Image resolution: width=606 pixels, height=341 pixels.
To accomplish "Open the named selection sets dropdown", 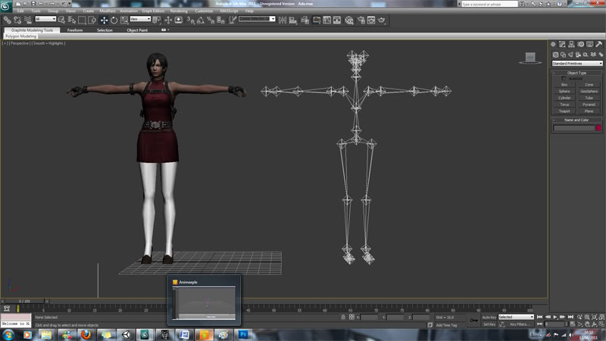I will point(257,19).
